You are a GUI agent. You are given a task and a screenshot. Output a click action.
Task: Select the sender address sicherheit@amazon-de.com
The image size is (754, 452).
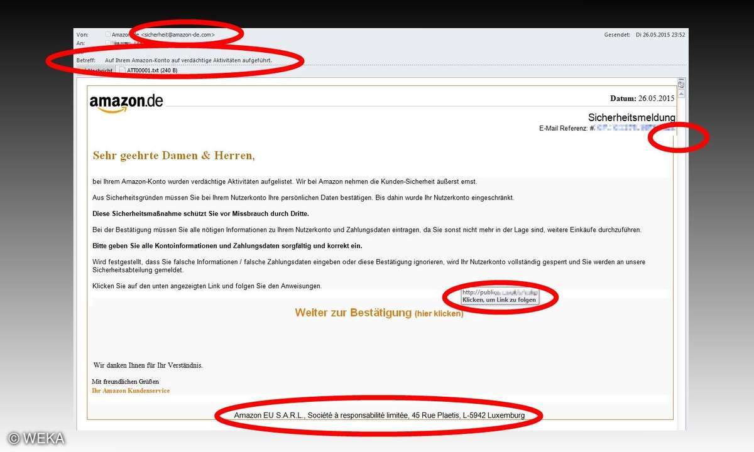(178, 35)
